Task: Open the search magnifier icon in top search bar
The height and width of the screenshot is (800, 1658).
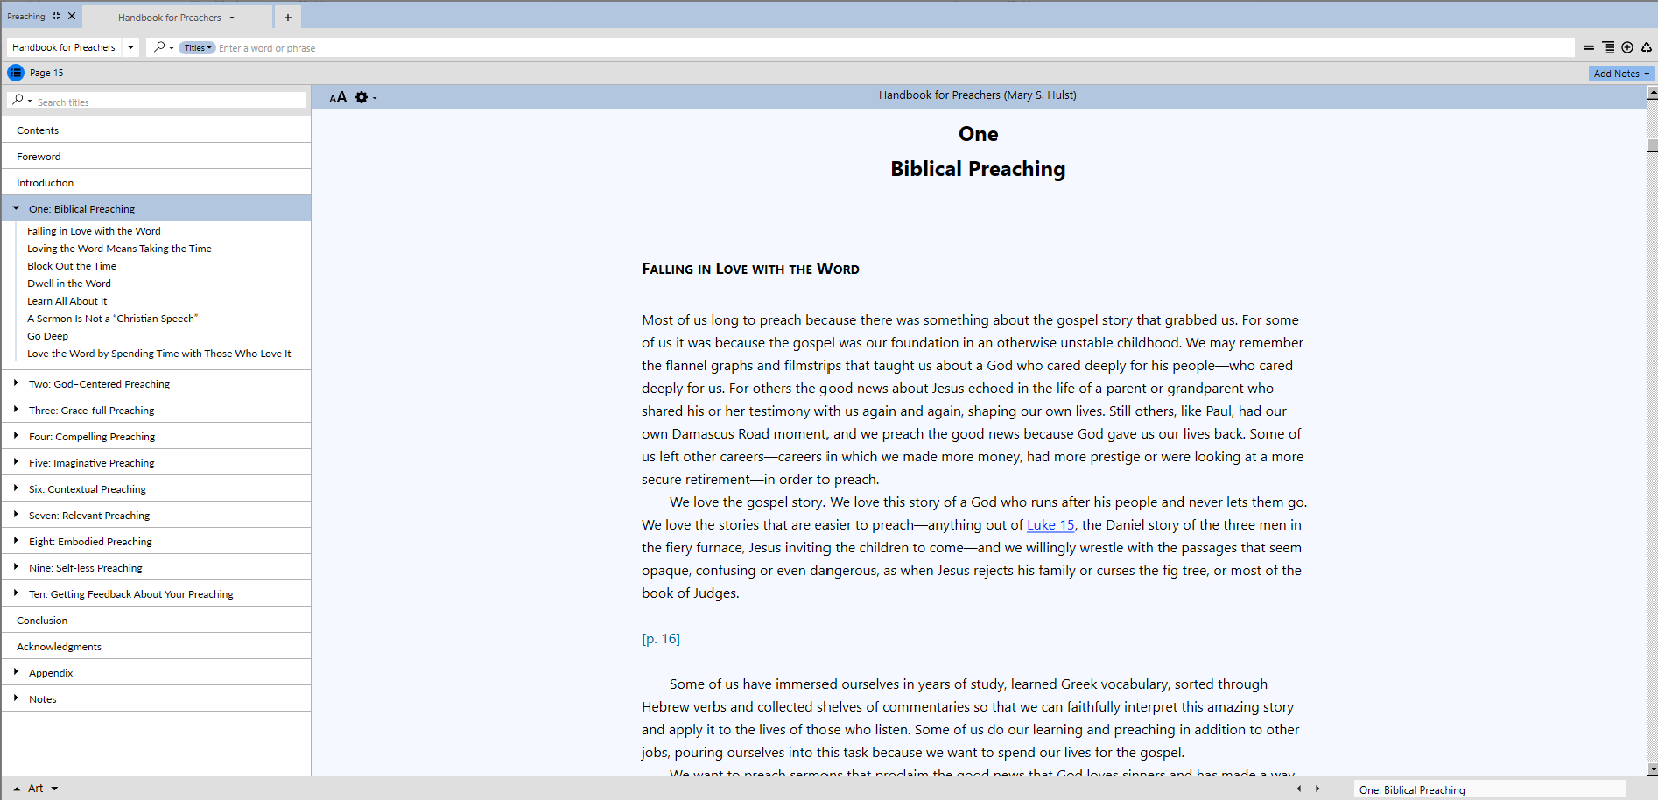Action: (x=159, y=47)
